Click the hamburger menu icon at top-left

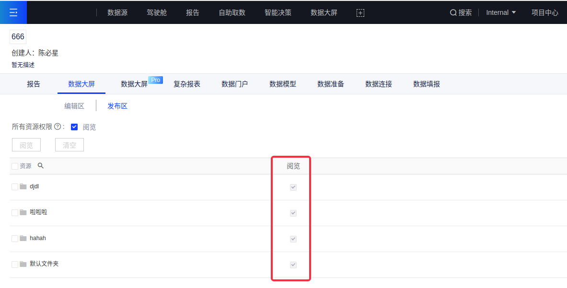point(13,12)
